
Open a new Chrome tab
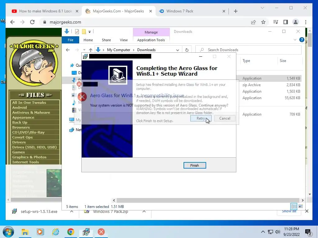click(235, 11)
